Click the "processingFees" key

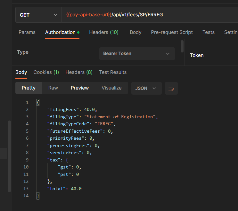[68, 145]
